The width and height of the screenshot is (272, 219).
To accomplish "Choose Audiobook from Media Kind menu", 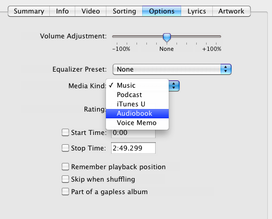I will 137,114.
